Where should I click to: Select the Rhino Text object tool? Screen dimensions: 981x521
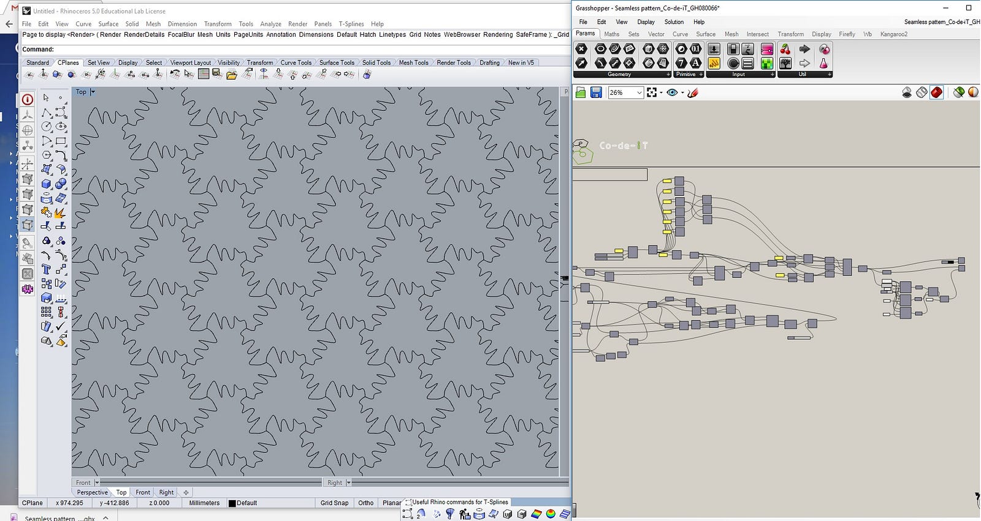click(47, 269)
